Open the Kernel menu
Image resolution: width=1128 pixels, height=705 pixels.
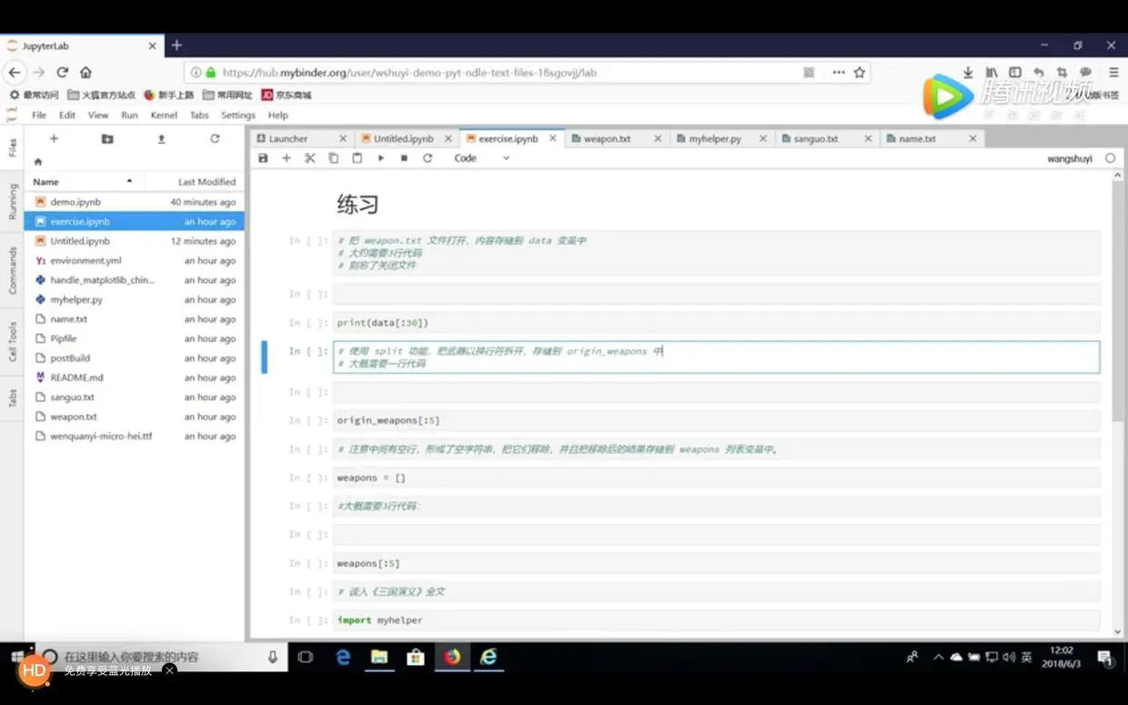[164, 116]
